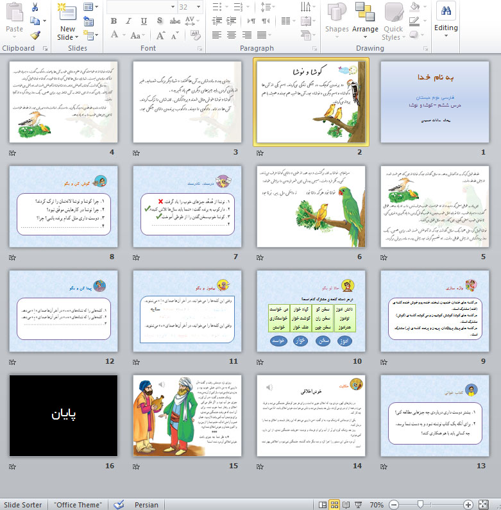Click the 70% zoom level button
Image resolution: width=501 pixels, height=510 pixels.
click(x=377, y=505)
